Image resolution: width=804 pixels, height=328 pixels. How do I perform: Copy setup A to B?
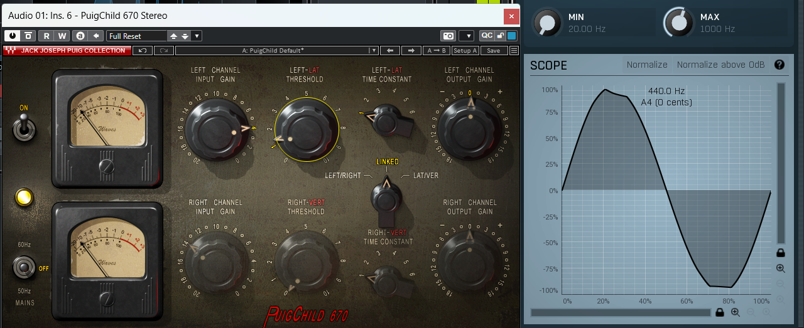point(436,51)
